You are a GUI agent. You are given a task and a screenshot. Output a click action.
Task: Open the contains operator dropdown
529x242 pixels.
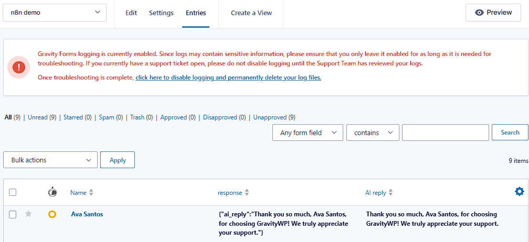[x=373, y=133]
